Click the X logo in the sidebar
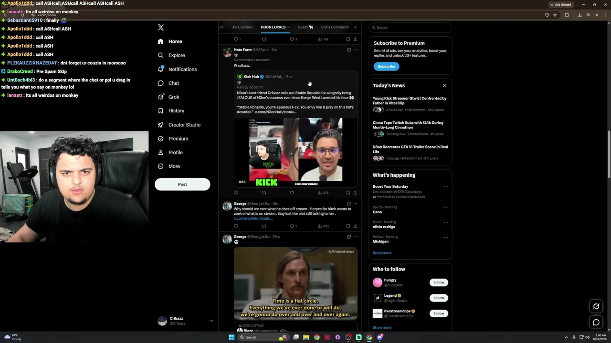Image resolution: width=611 pixels, height=343 pixels. click(x=161, y=28)
